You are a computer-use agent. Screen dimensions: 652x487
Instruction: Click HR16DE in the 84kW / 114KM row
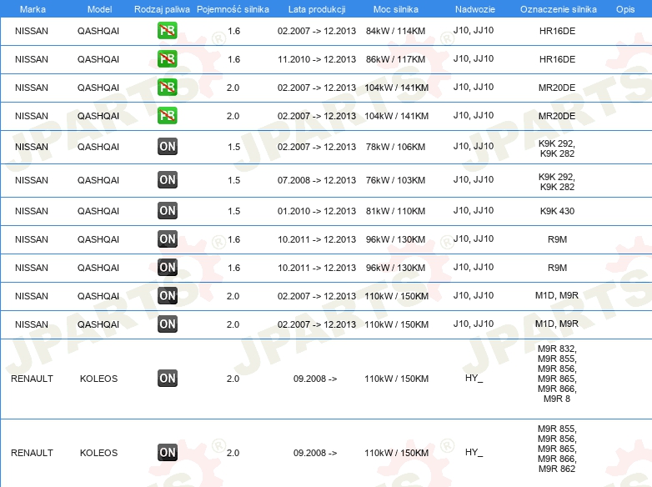pos(557,31)
